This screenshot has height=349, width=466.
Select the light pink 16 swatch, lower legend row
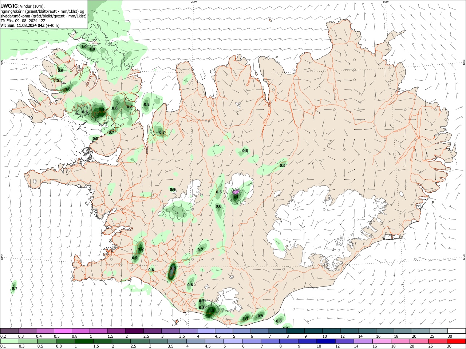tap(381, 341)
